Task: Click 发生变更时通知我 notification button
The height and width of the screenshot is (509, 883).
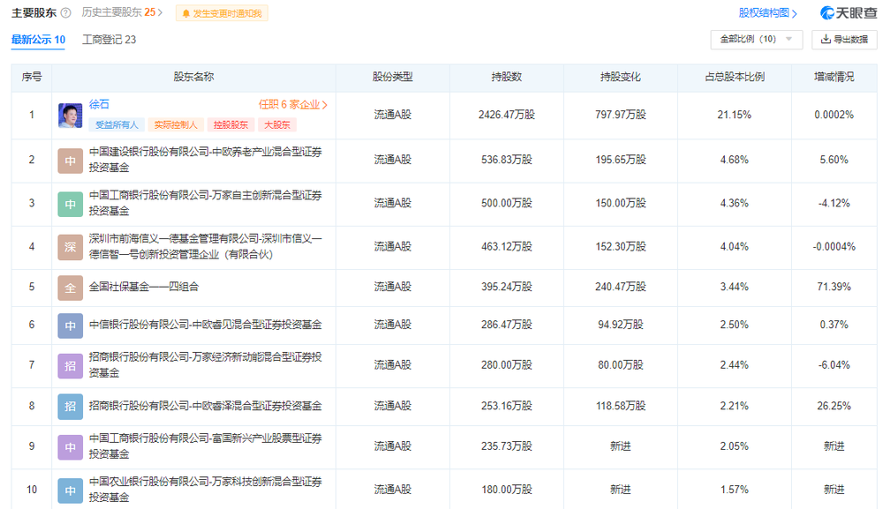Action: 222,13
